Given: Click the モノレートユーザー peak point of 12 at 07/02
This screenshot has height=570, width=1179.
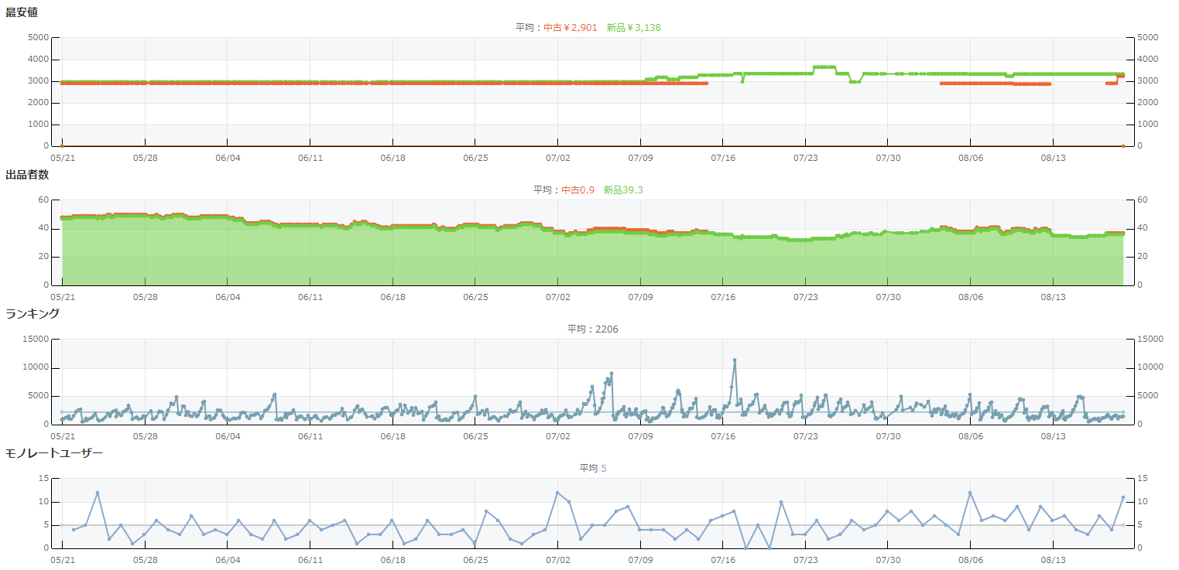Looking at the screenshot, I should click(557, 493).
